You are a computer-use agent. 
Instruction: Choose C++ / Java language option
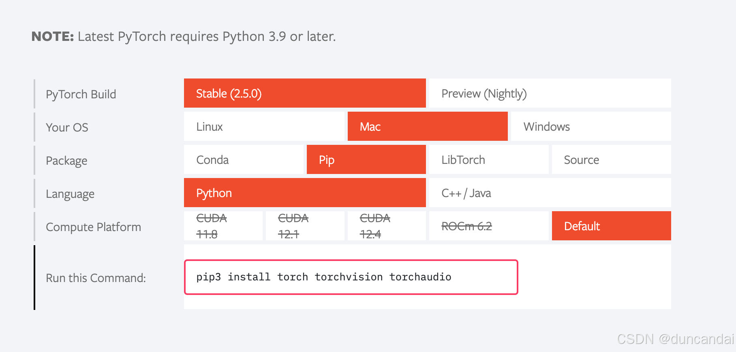[x=550, y=193]
